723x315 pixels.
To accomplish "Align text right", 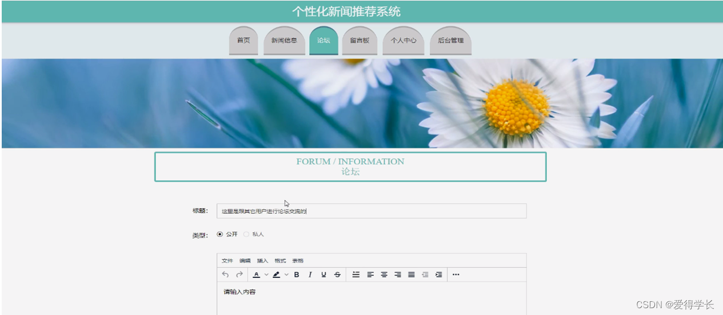I will [398, 274].
